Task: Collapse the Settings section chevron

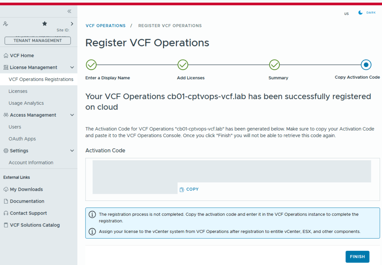Action: pyautogui.click(x=72, y=151)
